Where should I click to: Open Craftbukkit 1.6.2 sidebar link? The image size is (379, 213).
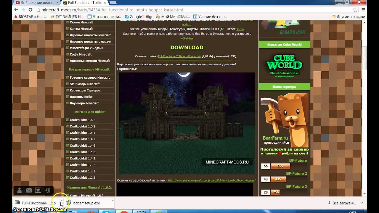pos(90,120)
